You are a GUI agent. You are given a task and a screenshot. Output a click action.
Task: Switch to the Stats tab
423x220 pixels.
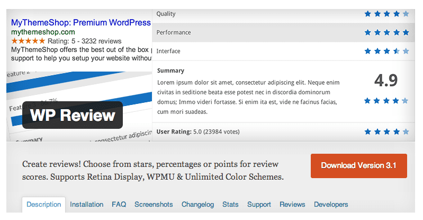(x=230, y=205)
